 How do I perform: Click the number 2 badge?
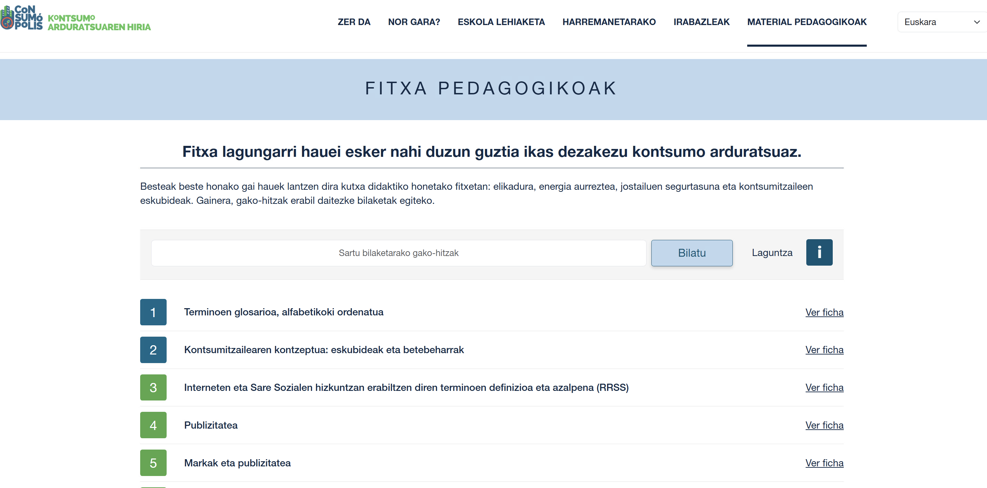tap(153, 349)
